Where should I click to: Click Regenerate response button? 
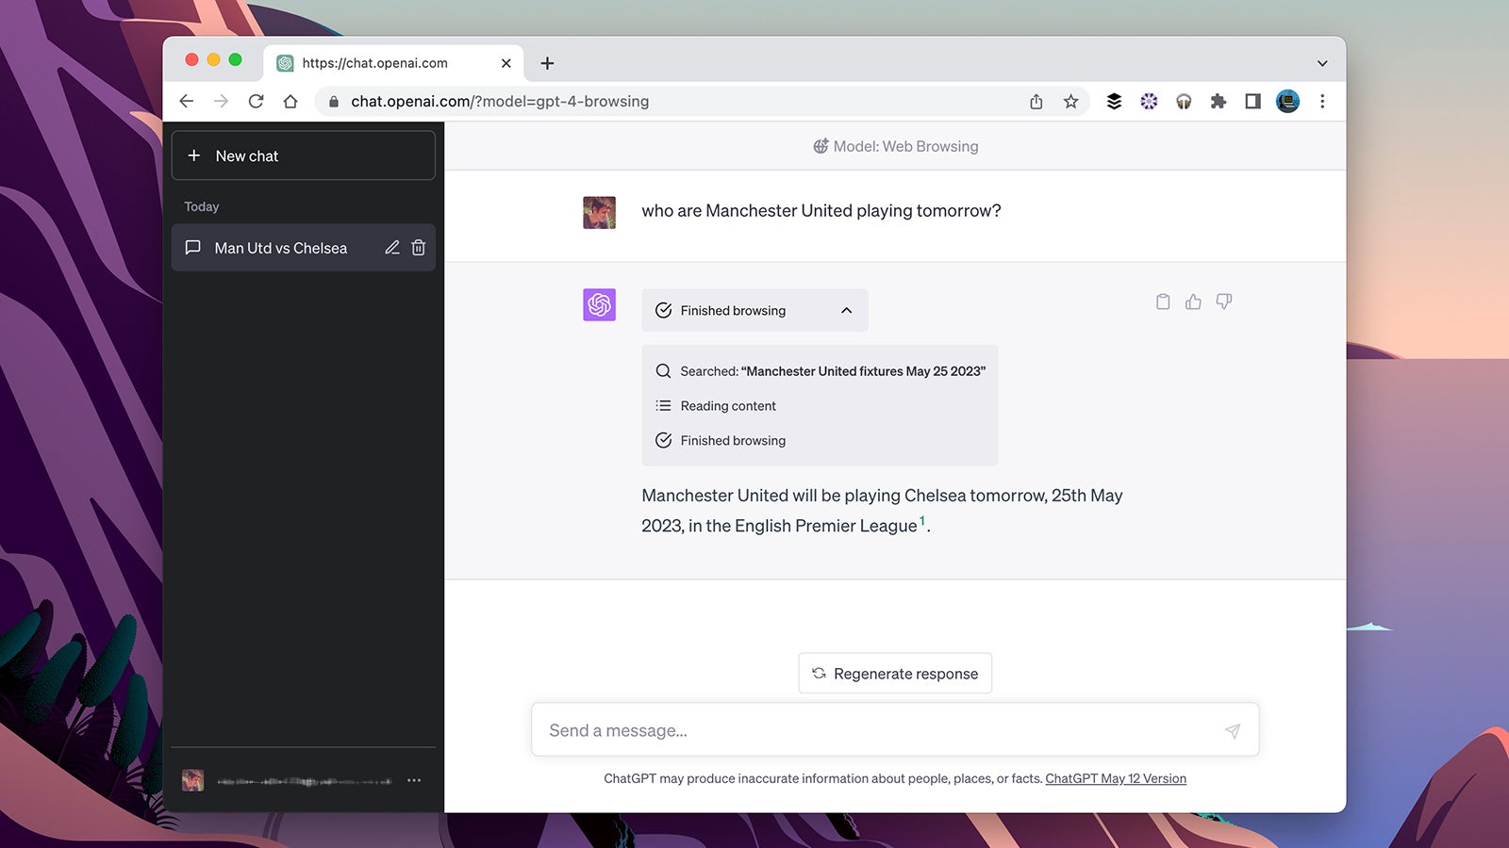pyautogui.click(x=895, y=674)
